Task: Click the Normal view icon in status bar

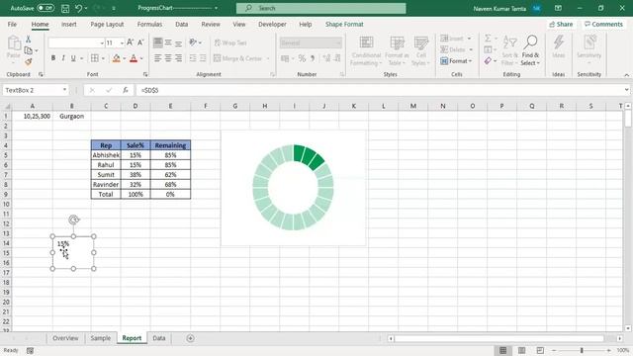Action: pyautogui.click(x=503, y=350)
